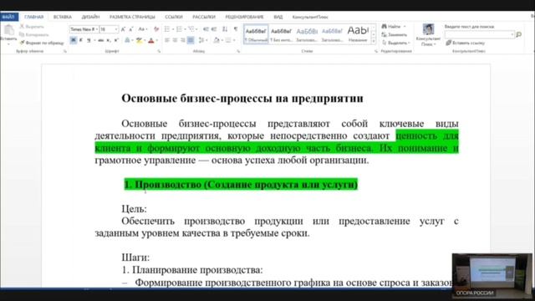This screenshot has width=535, height=301.
Task: Apply paragraph shading color
Action: pyautogui.click(x=217, y=40)
